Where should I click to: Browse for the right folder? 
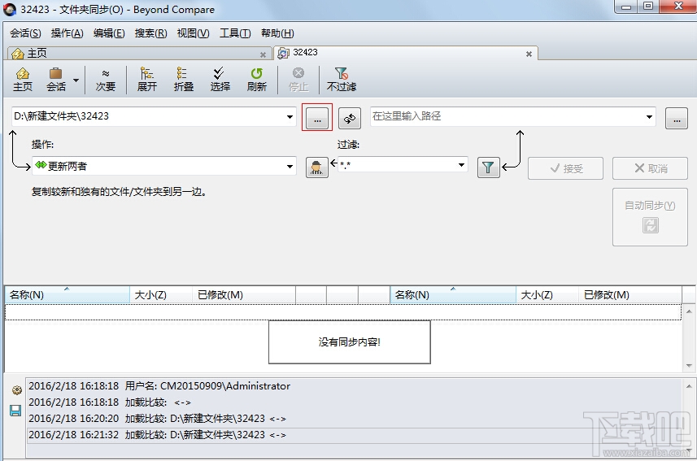tap(677, 118)
